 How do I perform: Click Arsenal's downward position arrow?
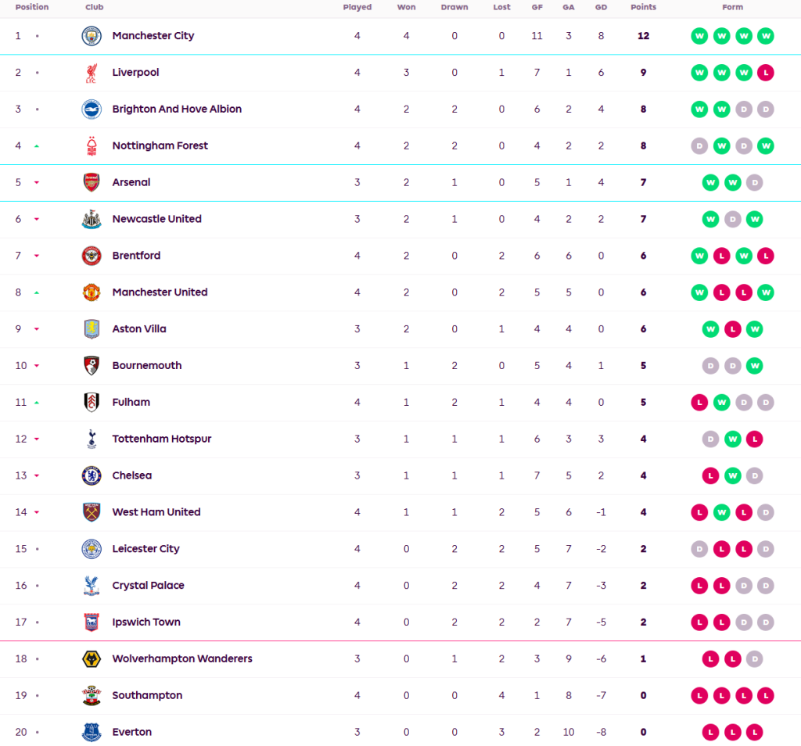click(37, 183)
